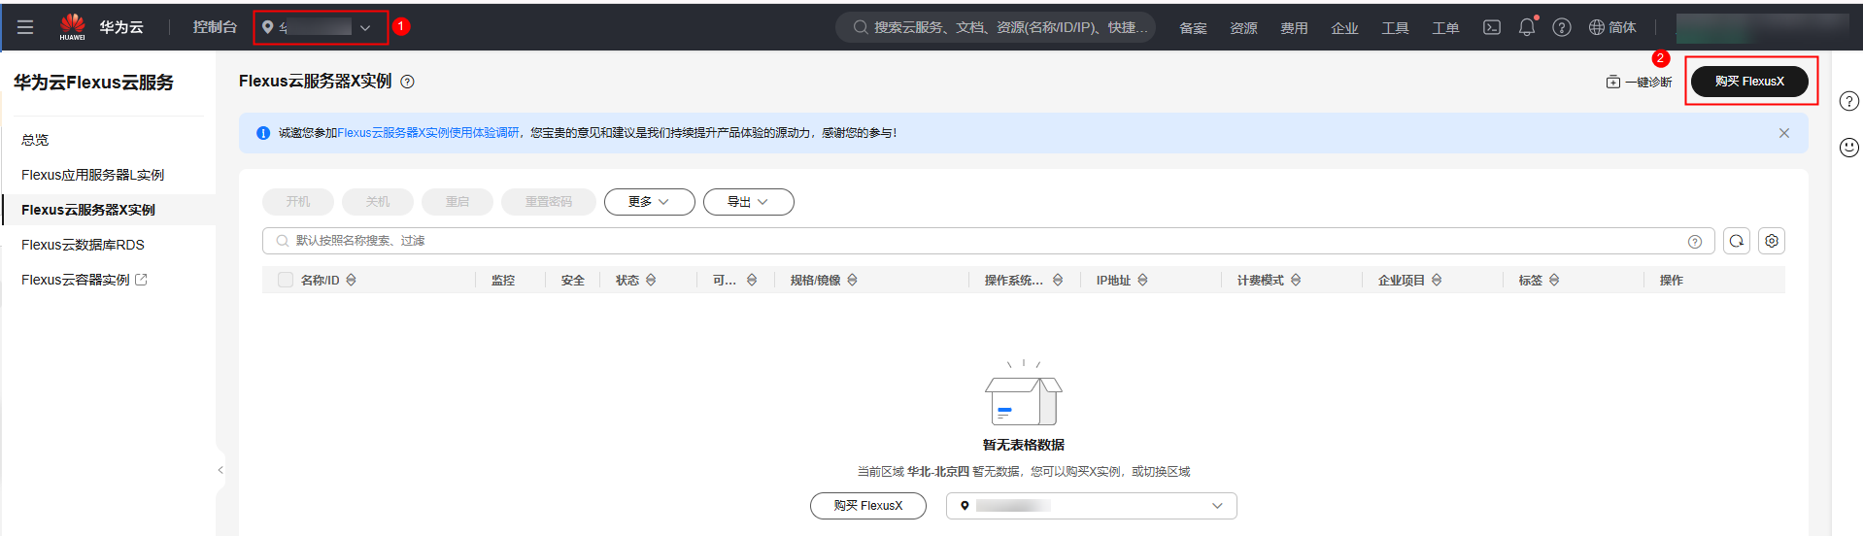This screenshot has height=536, width=1863.
Task: Sort by 企业项目 column
Action: point(1437,280)
